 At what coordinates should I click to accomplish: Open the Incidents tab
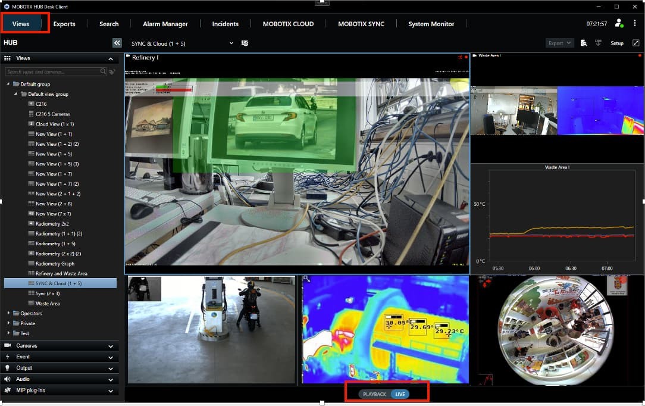[x=225, y=24]
